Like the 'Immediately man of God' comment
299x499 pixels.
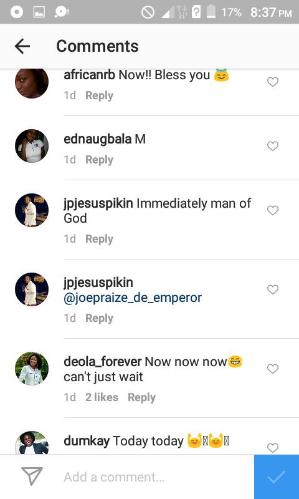click(x=273, y=210)
